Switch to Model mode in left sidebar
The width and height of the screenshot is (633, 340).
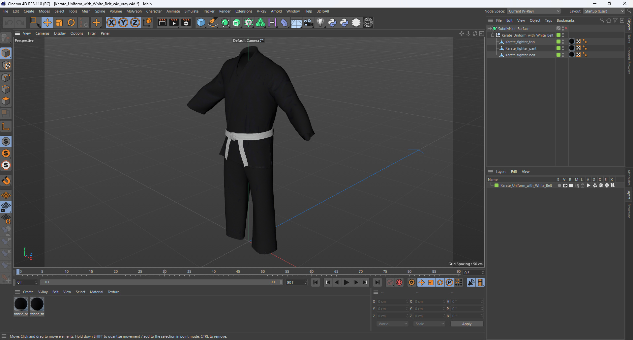6,53
